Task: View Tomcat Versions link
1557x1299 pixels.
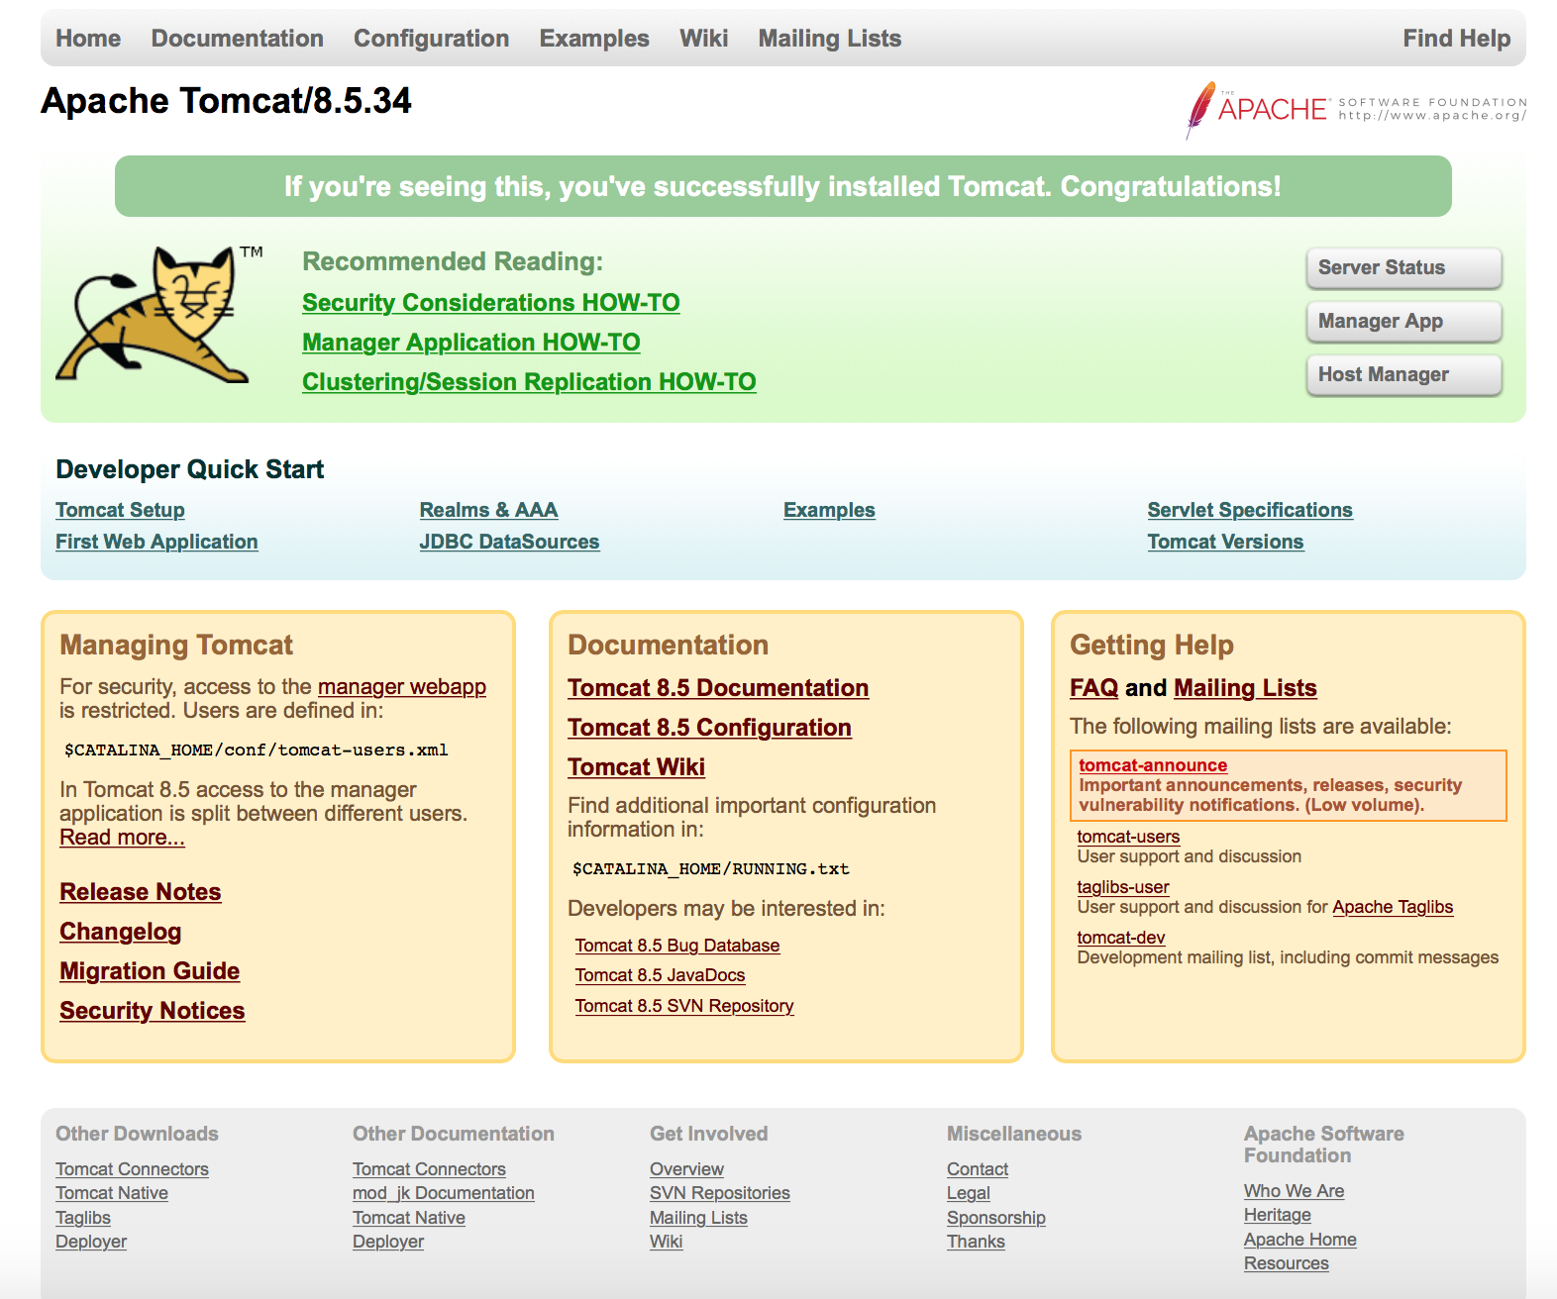Action: [x=1226, y=542]
